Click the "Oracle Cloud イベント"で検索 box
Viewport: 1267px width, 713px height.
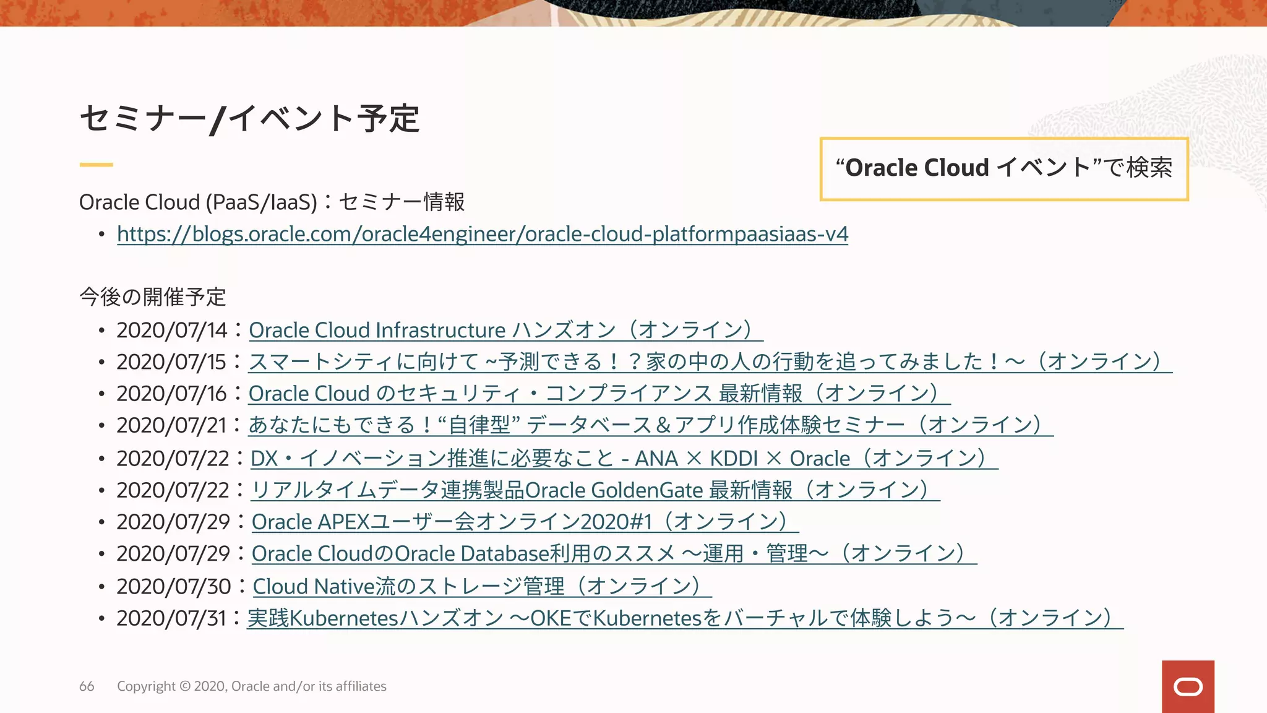click(1004, 168)
